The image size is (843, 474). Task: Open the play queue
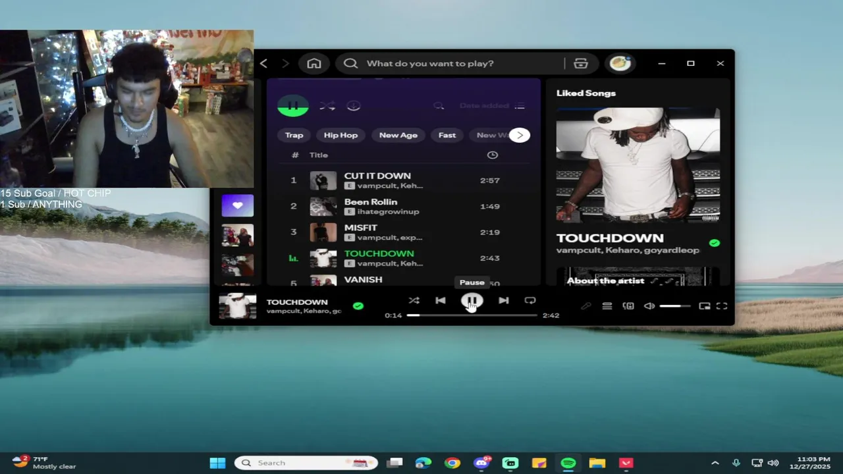point(607,306)
